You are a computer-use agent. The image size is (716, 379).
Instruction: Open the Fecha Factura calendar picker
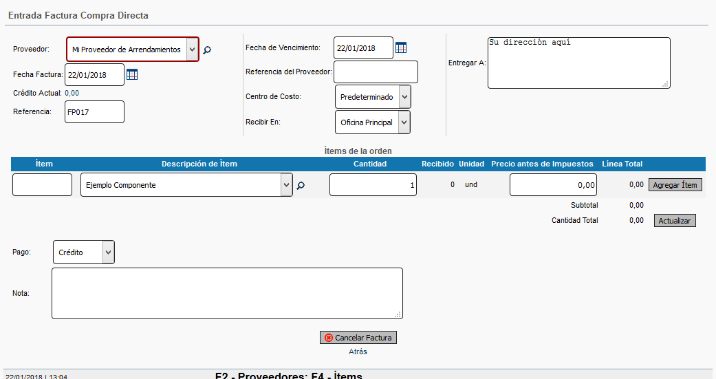132,75
